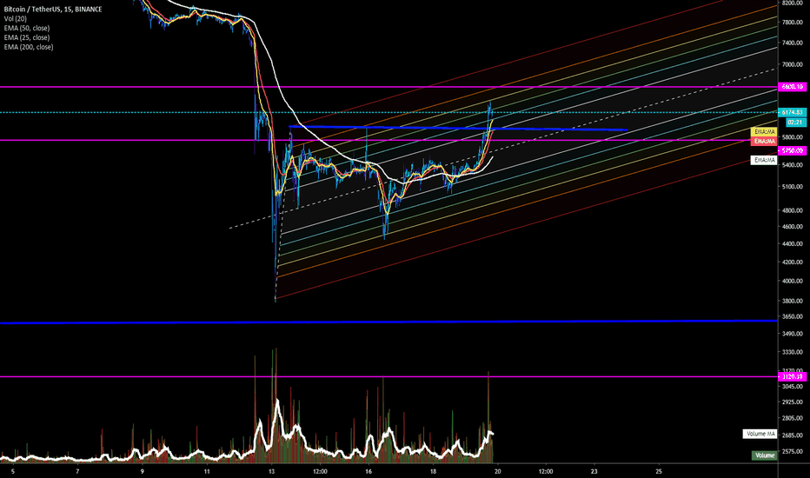Click the red EMA:MA axis label
Image resolution: width=810 pixels, height=478 pixels.
[x=764, y=141]
